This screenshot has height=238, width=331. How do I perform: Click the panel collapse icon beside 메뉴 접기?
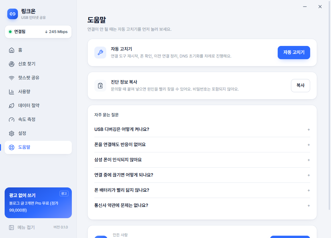coord(11,227)
